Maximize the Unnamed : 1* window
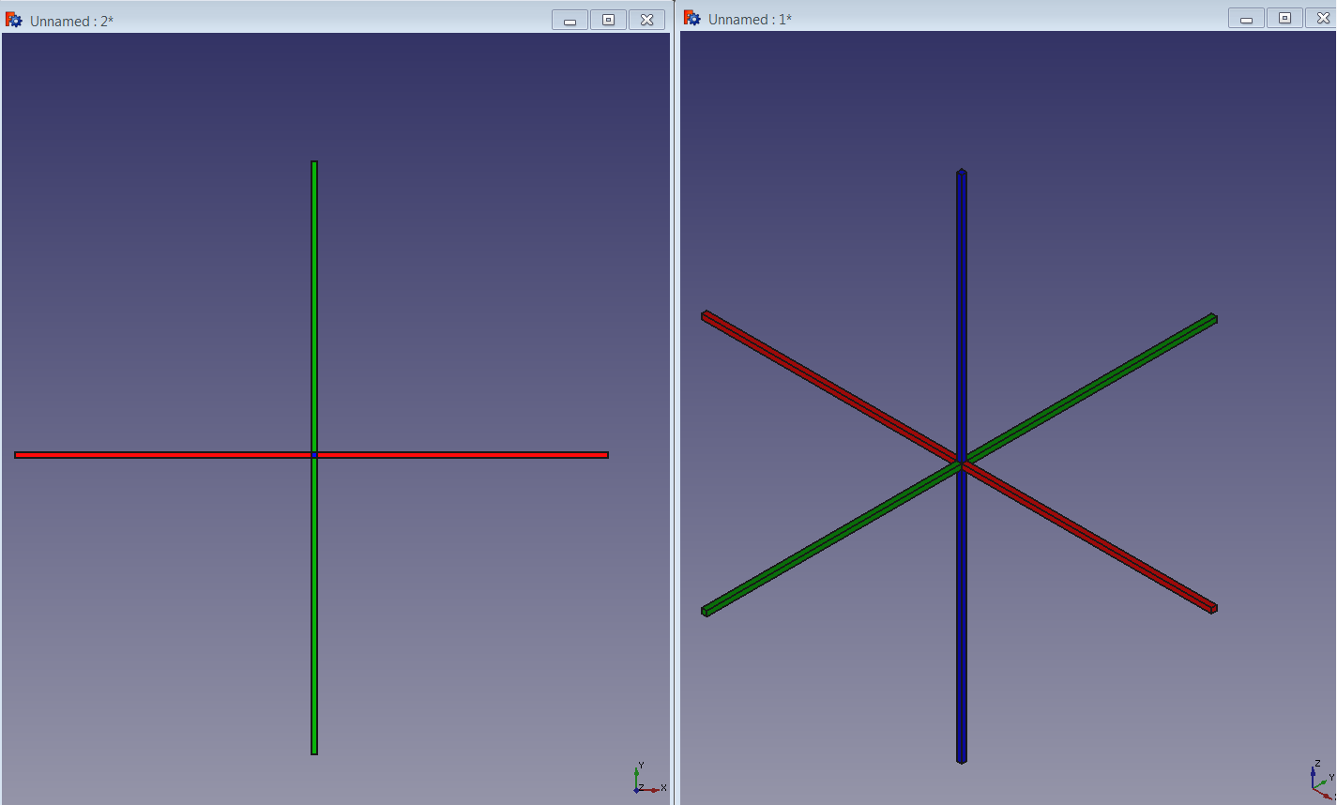1337x805 pixels. pyautogui.click(x=1284, y=17)
